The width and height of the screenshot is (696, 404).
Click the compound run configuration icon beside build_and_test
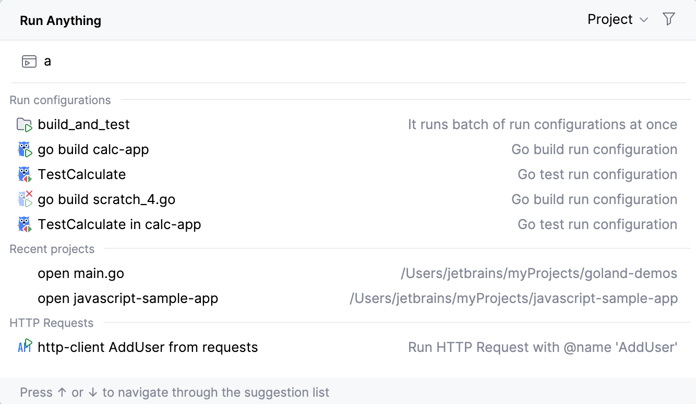(25, 124)
